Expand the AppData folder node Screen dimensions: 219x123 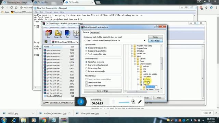click(x=138, y=79)
